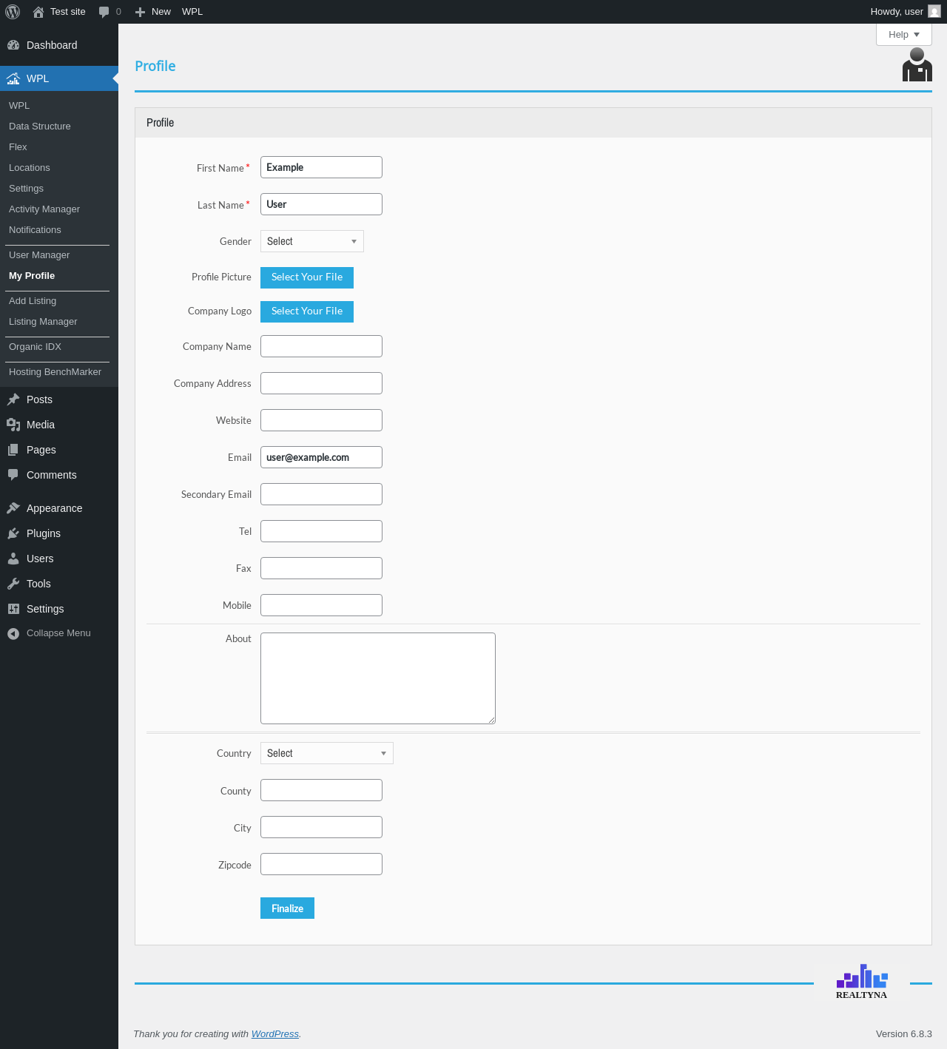Open WPL submenu item in sidebar
The width and height of the screenshot is (947, 1049).
point(19,106)
